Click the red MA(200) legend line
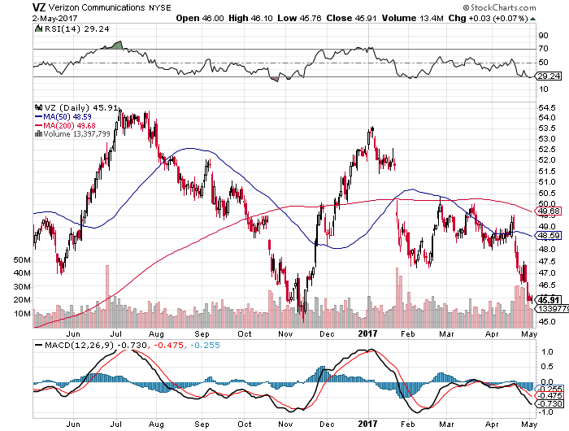 tap(38, 125)
